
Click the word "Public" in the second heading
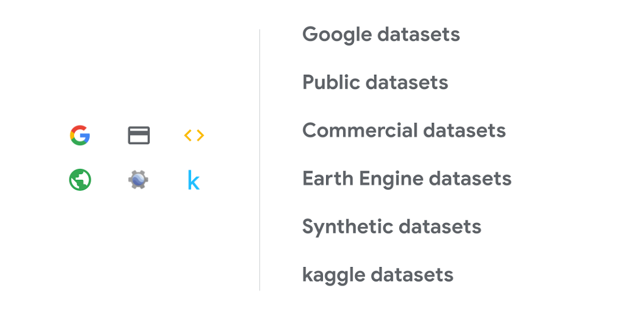point(331,82)
